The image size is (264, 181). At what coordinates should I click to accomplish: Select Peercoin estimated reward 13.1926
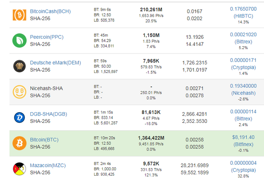pos(195,37)
